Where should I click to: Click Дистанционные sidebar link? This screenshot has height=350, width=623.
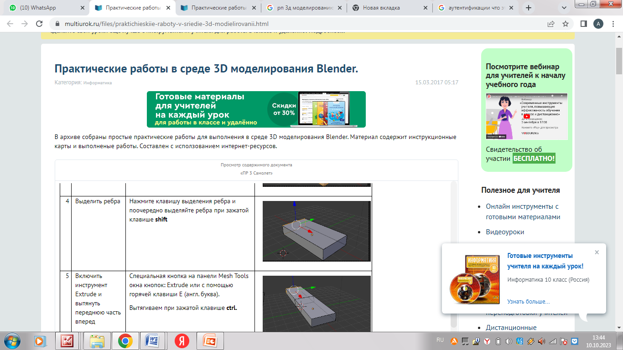(511, 327)
